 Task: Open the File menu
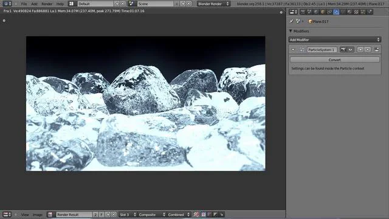24,4
